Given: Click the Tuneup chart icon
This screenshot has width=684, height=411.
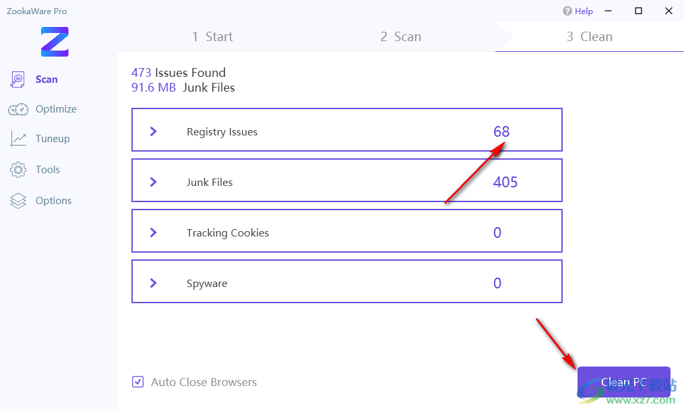Looking at the screenshot, I should 18,139.
